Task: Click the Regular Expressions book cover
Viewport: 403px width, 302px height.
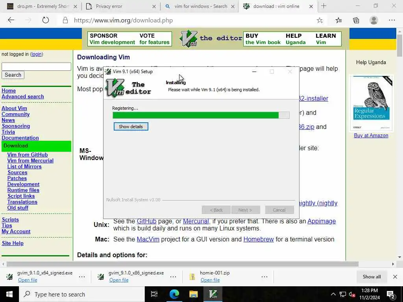Action: [371, 103]
